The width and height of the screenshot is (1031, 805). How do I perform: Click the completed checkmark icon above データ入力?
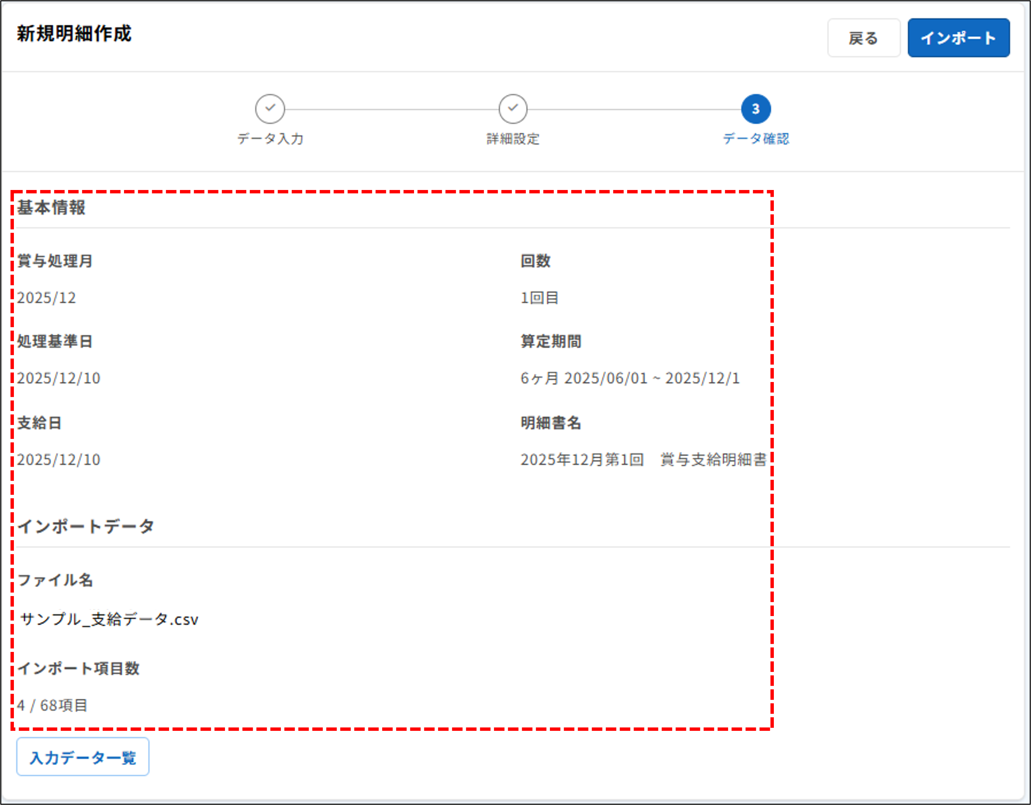click(x=270, y=108)
